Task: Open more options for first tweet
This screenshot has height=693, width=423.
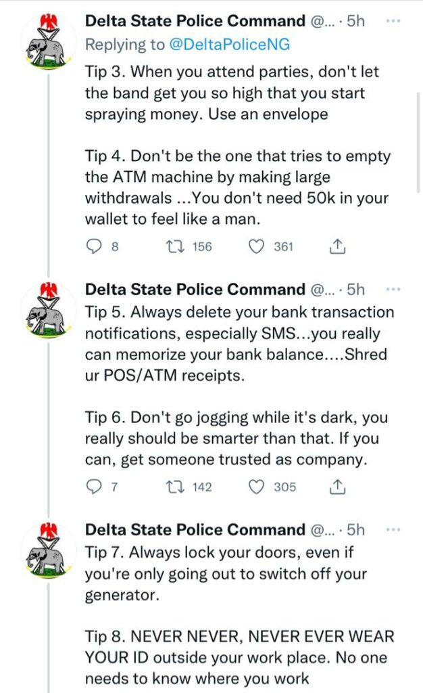Action: point(393,21)
